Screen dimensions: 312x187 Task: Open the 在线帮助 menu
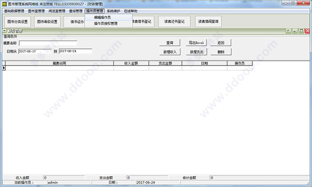point(131,11)
